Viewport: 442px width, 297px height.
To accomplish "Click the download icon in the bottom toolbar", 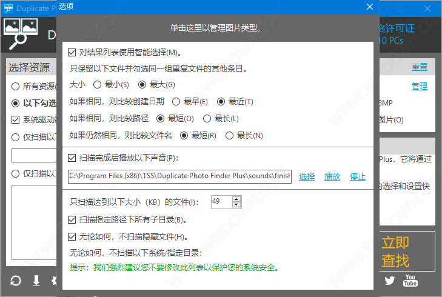I will (36, 281).
